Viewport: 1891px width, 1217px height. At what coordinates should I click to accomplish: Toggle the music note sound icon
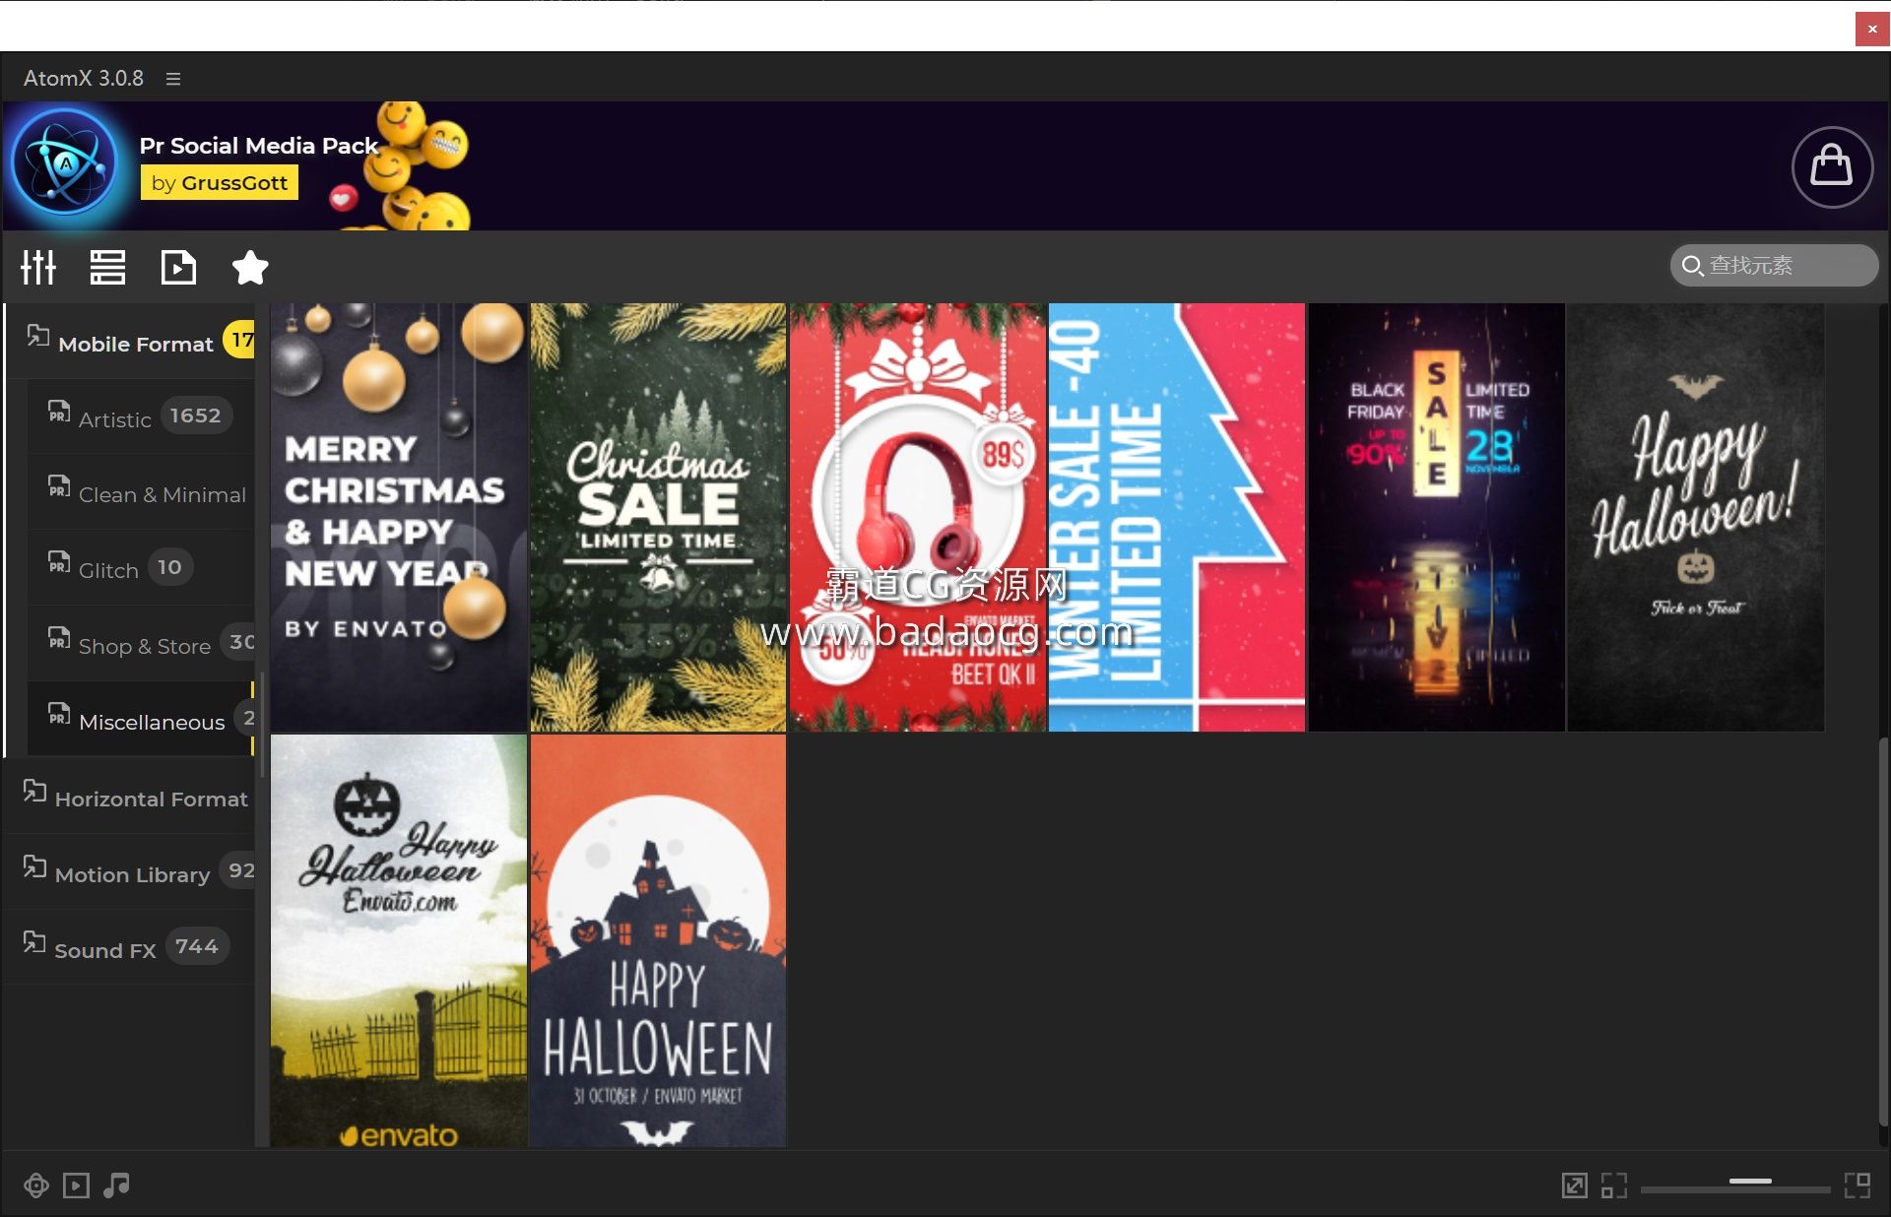(x=116, y=1185)
